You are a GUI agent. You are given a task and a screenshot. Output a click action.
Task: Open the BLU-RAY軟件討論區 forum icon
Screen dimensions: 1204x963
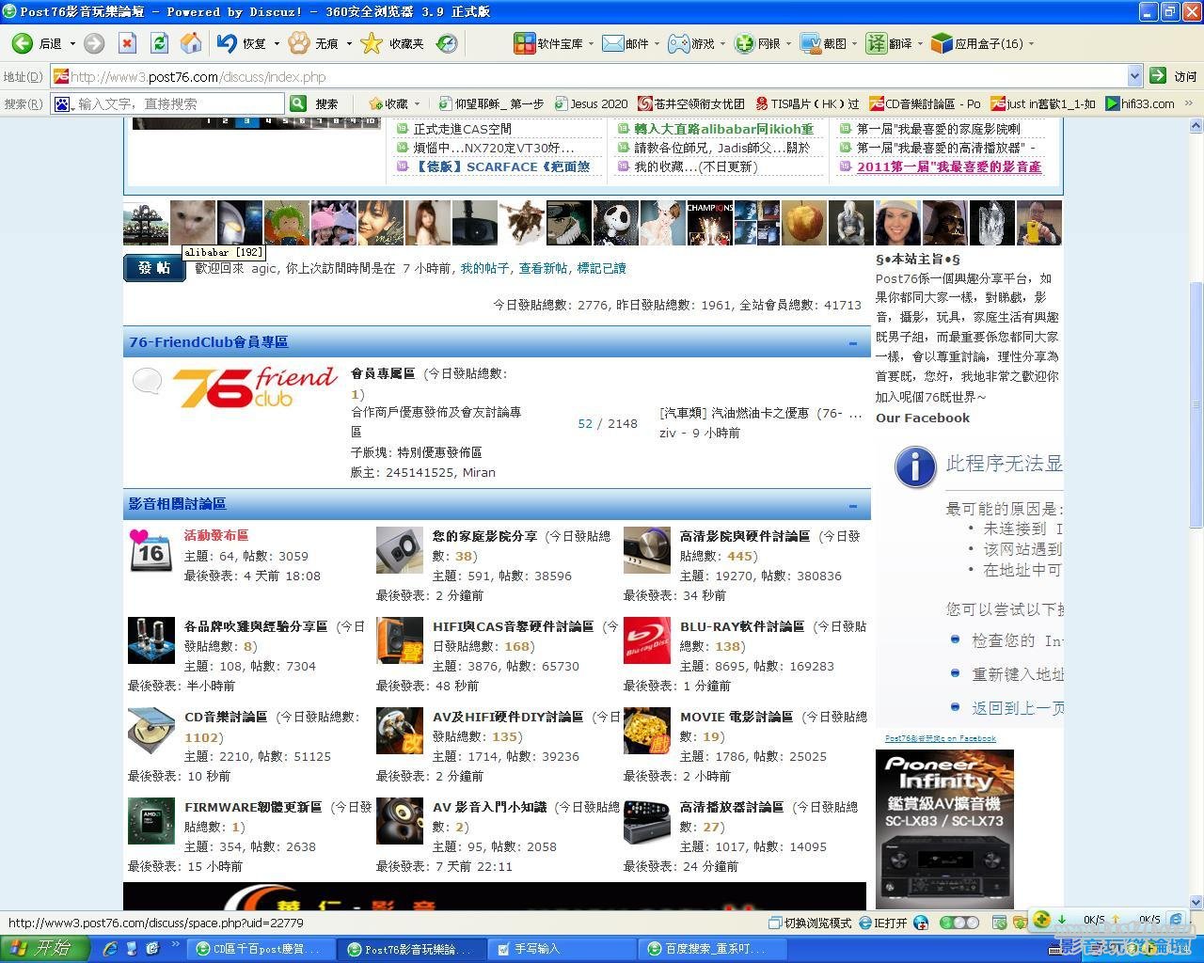pyautogui.click(x=647, y=640)
